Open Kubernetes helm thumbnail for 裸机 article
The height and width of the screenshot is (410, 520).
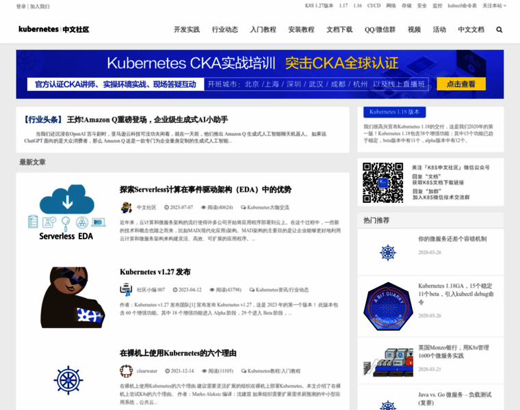68,380
